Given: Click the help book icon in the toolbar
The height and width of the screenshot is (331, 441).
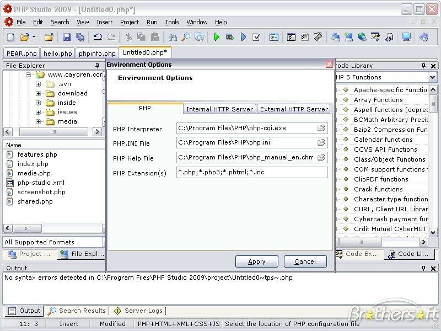Looking at the screenshot, I should click(x=424, y=37).
